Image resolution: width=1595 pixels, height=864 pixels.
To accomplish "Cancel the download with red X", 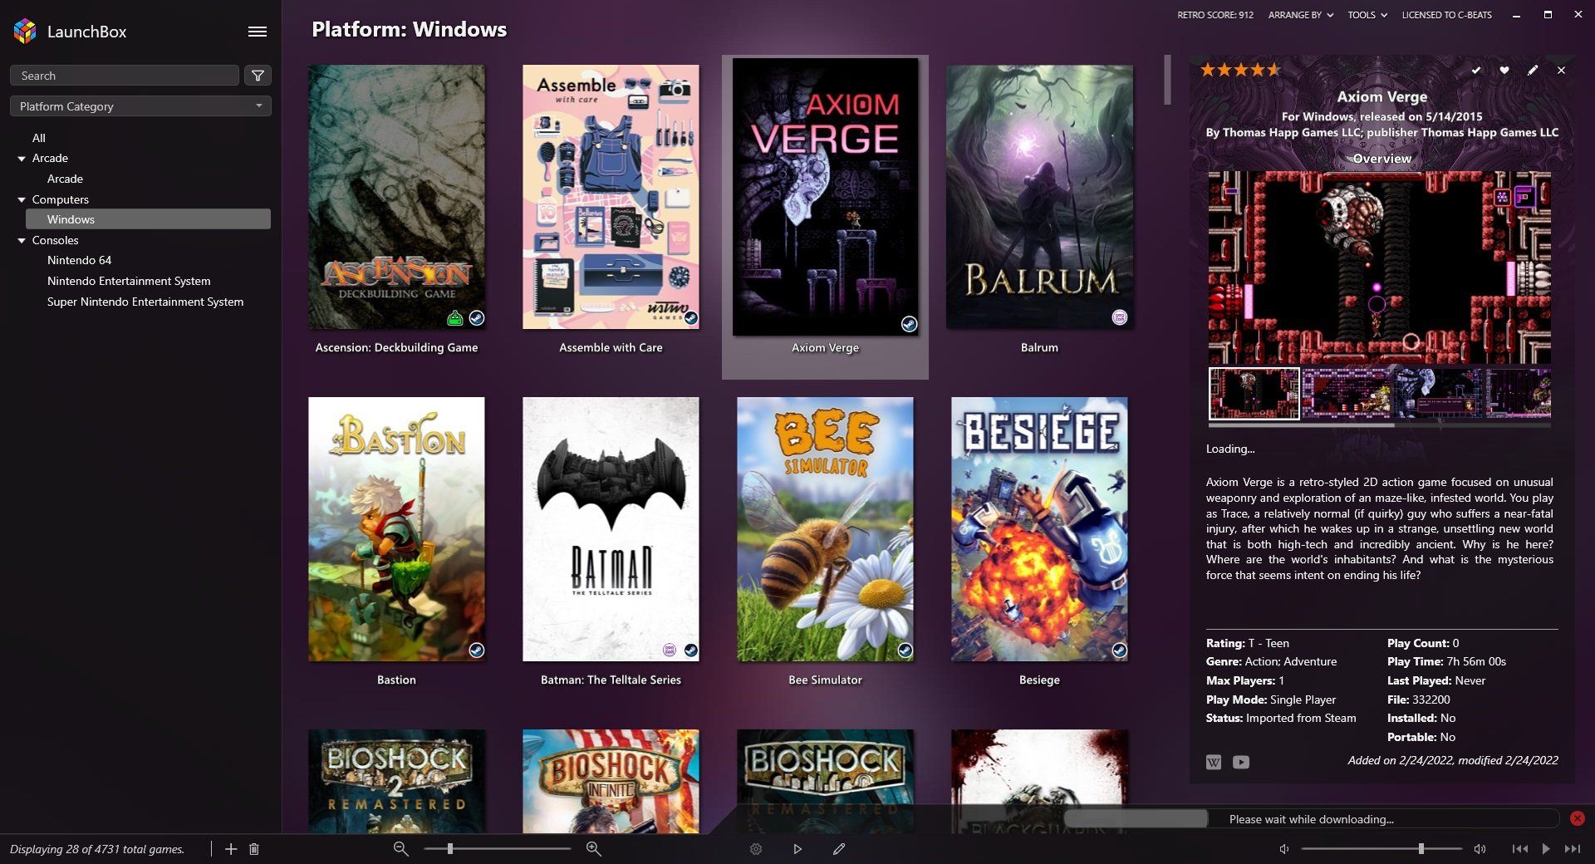I will tap(1578, 818).
